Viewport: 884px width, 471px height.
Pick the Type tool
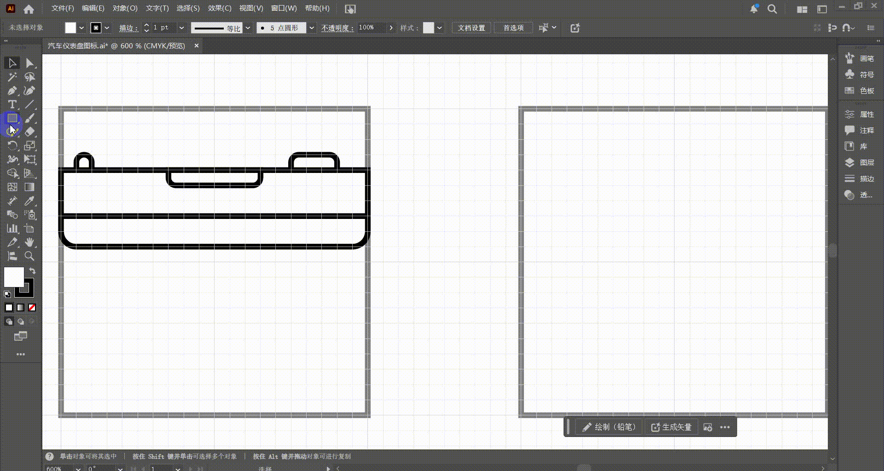[12, 104]
